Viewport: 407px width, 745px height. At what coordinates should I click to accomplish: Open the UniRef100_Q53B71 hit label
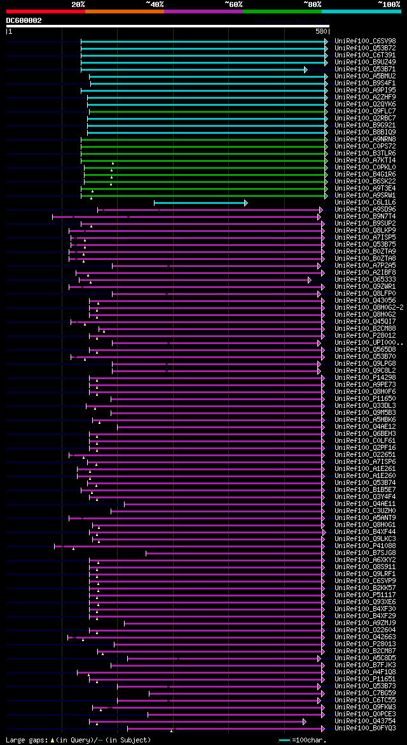[x=365, y=69]
